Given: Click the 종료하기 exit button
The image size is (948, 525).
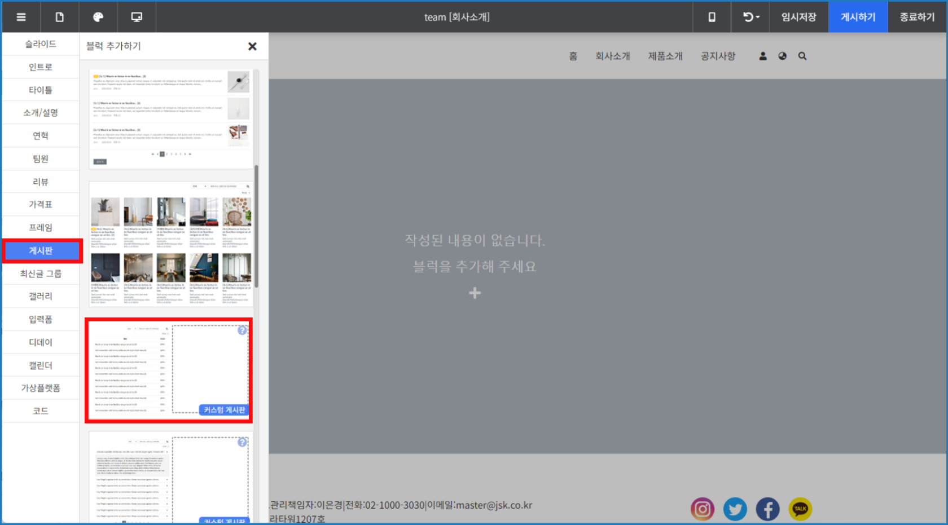Looking at the screenshot, I should coord(917,17).
